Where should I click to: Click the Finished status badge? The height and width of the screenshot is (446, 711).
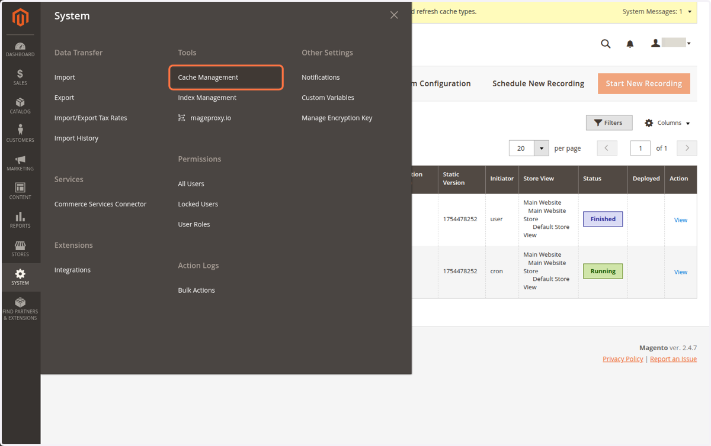(x=603, y=219)
